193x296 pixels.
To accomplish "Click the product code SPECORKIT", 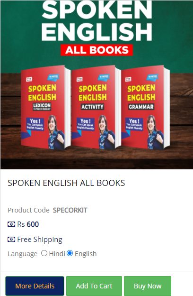I will tap(70, 210).
